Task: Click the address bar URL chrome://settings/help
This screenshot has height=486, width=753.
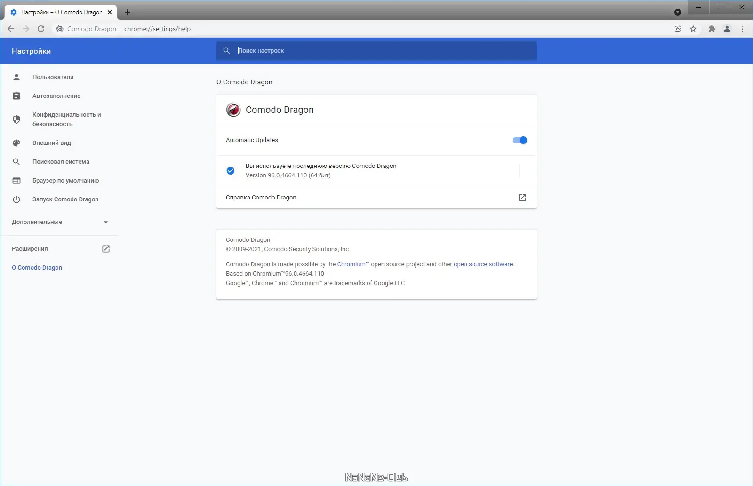Action: 157,29
